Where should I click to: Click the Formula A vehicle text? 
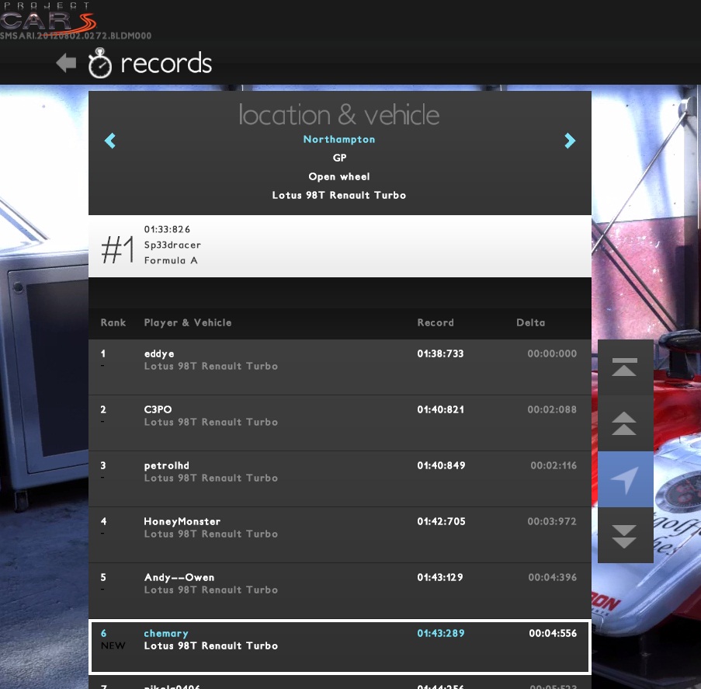[171, 260]
